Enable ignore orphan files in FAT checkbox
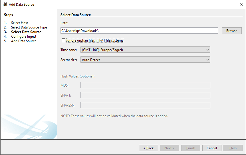 [x=63, y=40]
